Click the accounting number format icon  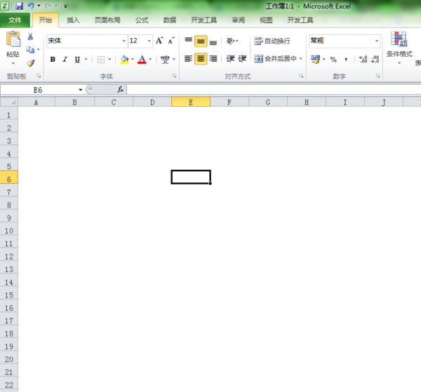pyautogui.click(x=316, y=59)
